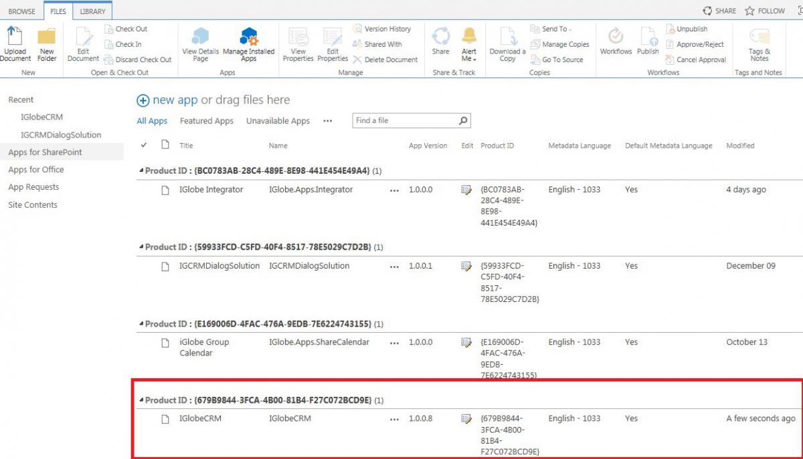Image resolution: width=803 pixels, height=459 pixels.
Task: Collapse Product ID 59933FCD group
Action: pyautogui.click(x=141, y=247)
